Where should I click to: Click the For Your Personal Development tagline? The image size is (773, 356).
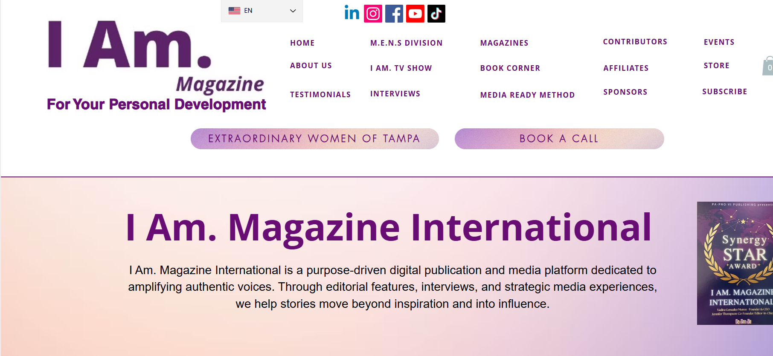coord(157,104)
